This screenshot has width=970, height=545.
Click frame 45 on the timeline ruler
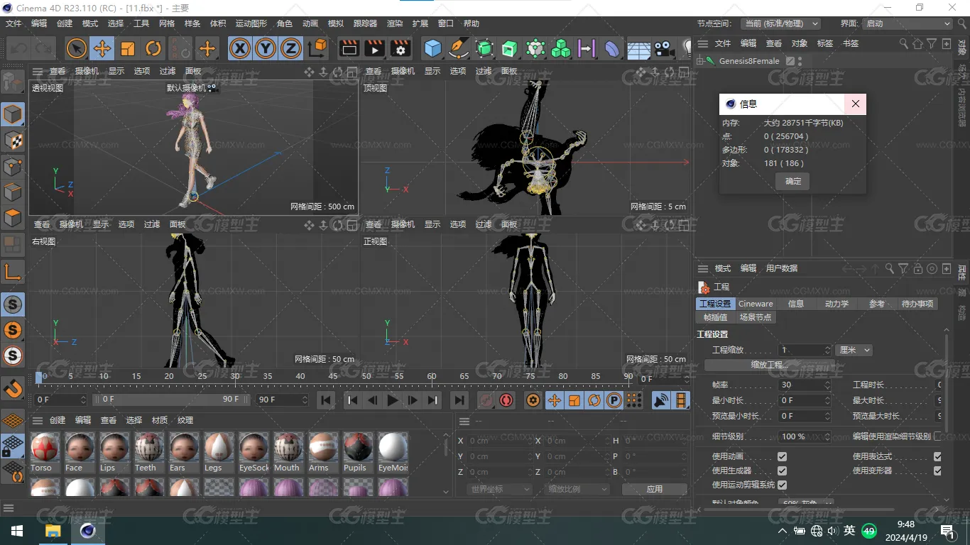(x=333, y=377)
